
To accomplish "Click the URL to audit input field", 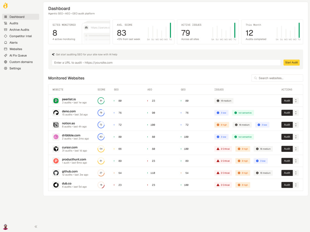I will [x=166, y=62].
